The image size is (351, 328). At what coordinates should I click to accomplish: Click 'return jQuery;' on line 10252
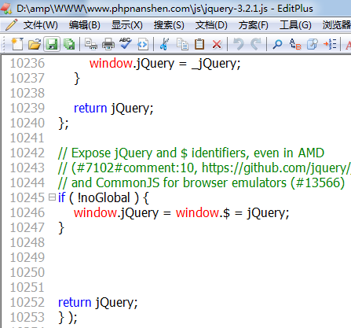point(97,303)
